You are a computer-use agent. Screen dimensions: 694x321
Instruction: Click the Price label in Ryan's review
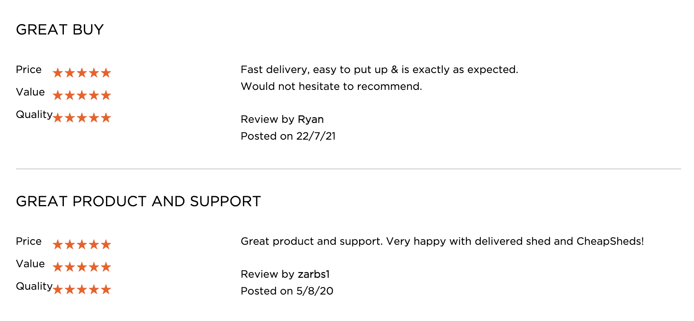29,70
